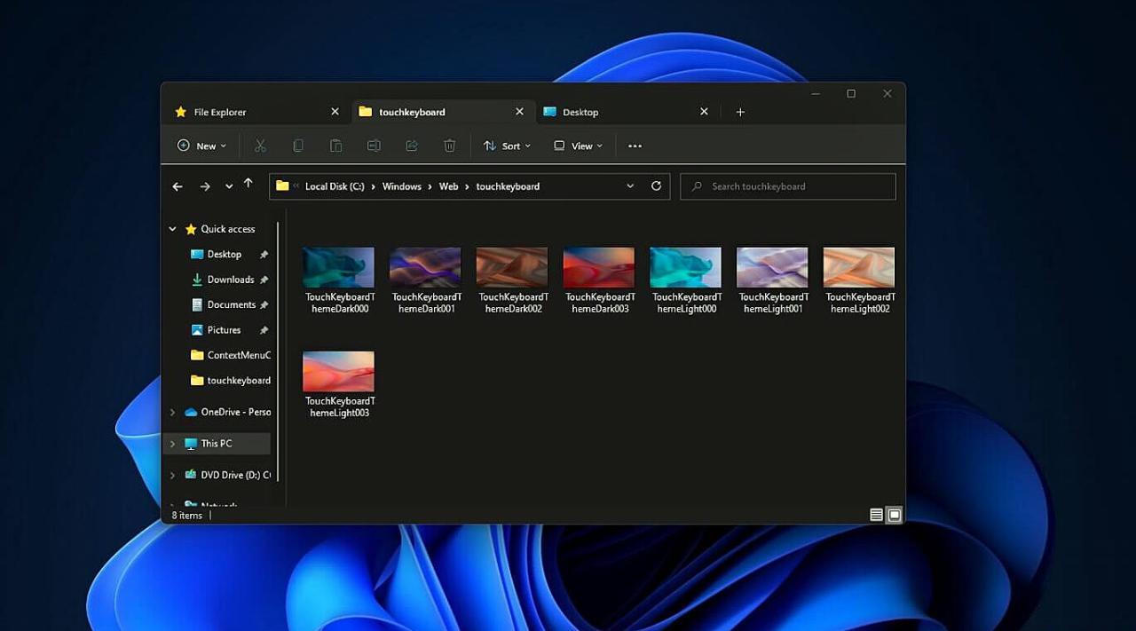Switch to the Desktop tab
The width and height of the screenshot is (1136, 631).
coord(580,111)
